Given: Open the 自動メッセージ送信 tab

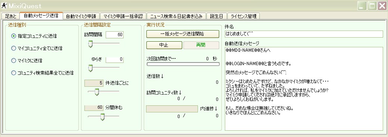Looking at the screenshot, I should click(x=41, y=16).
